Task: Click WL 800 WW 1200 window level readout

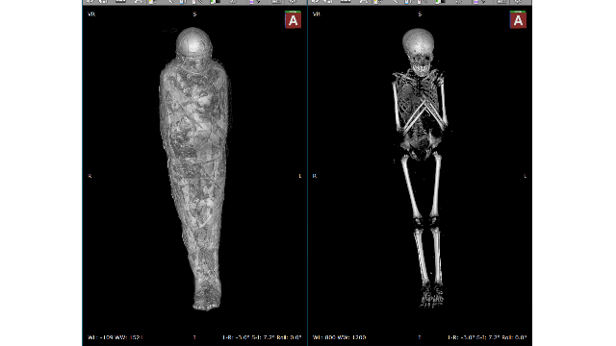Action: point(339,337)
